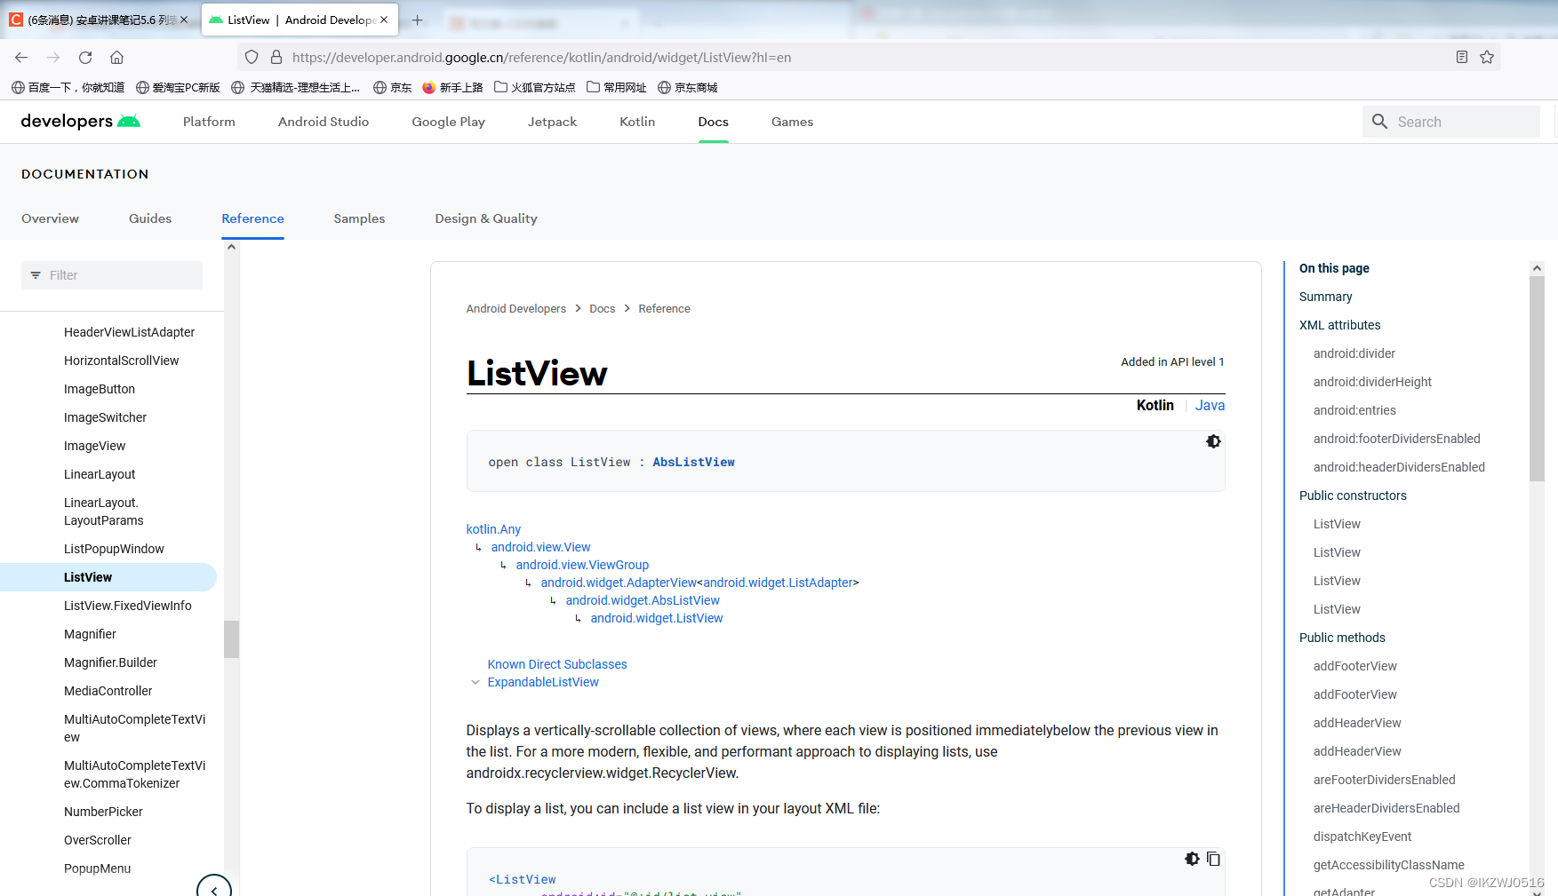Close the ListView Android Developers tab
The height and width of the screenshot is (896, 1558).
pos(384,20)
